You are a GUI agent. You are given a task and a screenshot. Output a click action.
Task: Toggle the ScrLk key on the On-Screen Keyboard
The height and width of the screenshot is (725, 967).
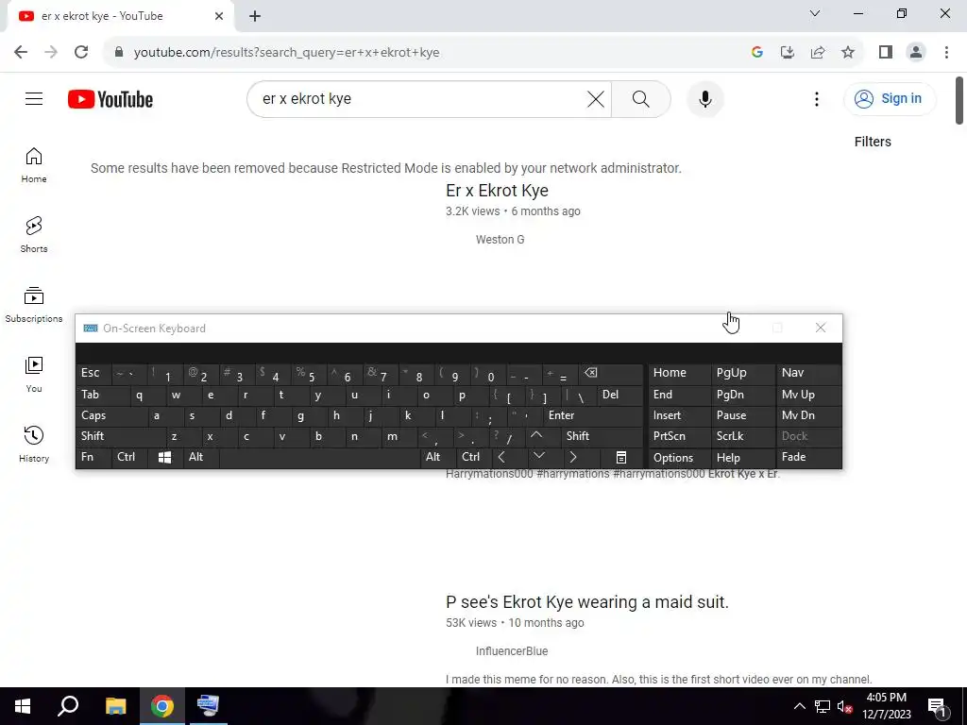[743, 436]
